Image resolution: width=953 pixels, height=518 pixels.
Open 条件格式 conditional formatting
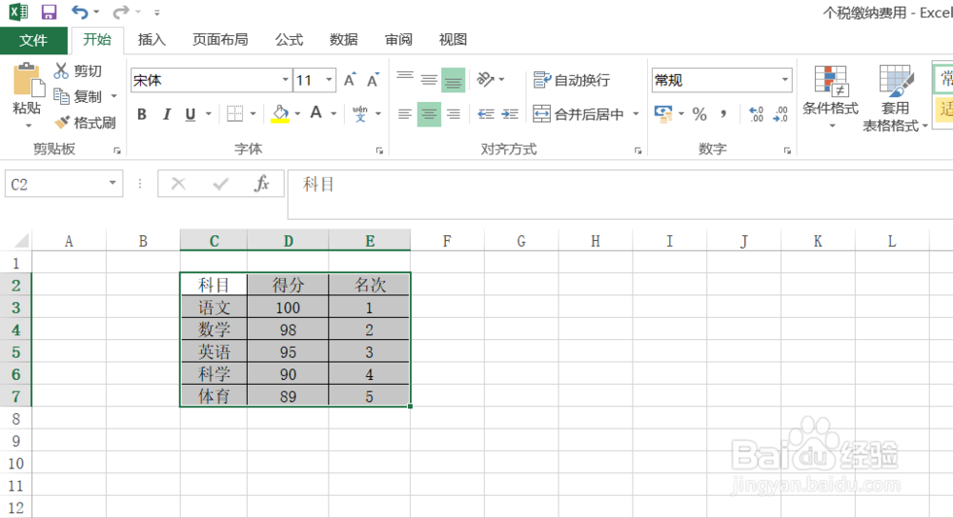[x=830, y=95]
